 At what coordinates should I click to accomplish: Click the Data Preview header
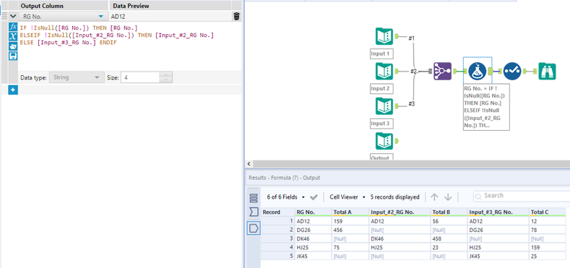coord(170,6)
